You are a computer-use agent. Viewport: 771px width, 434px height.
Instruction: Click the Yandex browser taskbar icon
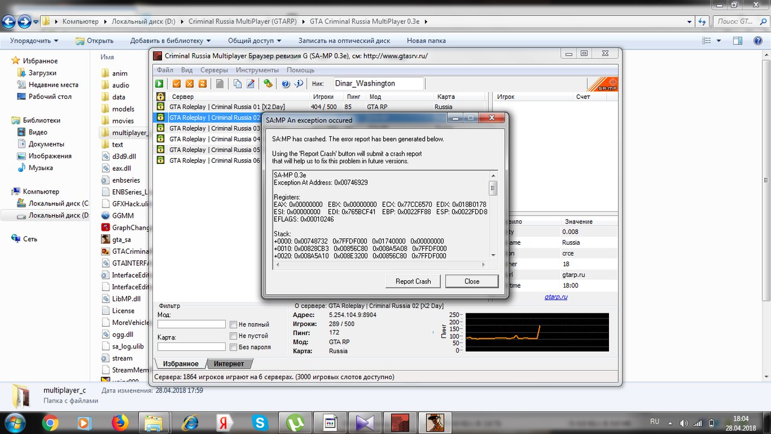225,423
